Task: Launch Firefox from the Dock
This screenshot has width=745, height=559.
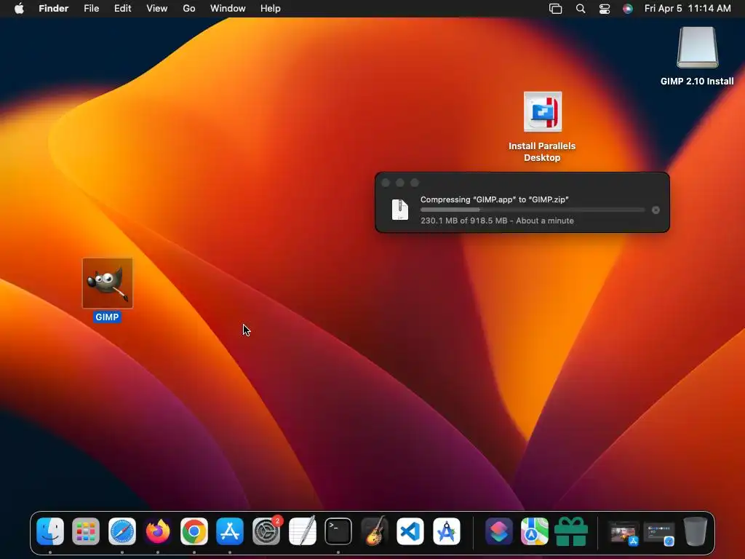Action: pyautogui.click(x=158, y=531)
